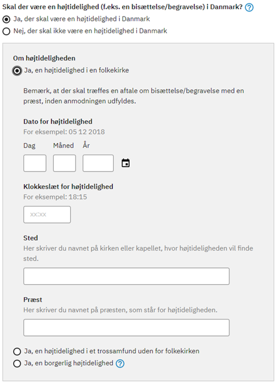Click the Sted text field
This screenshot has width=277, height=385.
coord(126,276)
